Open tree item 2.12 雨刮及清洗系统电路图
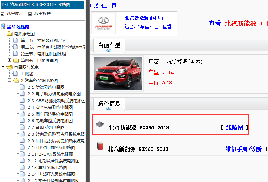The image size is (268, 182). coord(53,161)
